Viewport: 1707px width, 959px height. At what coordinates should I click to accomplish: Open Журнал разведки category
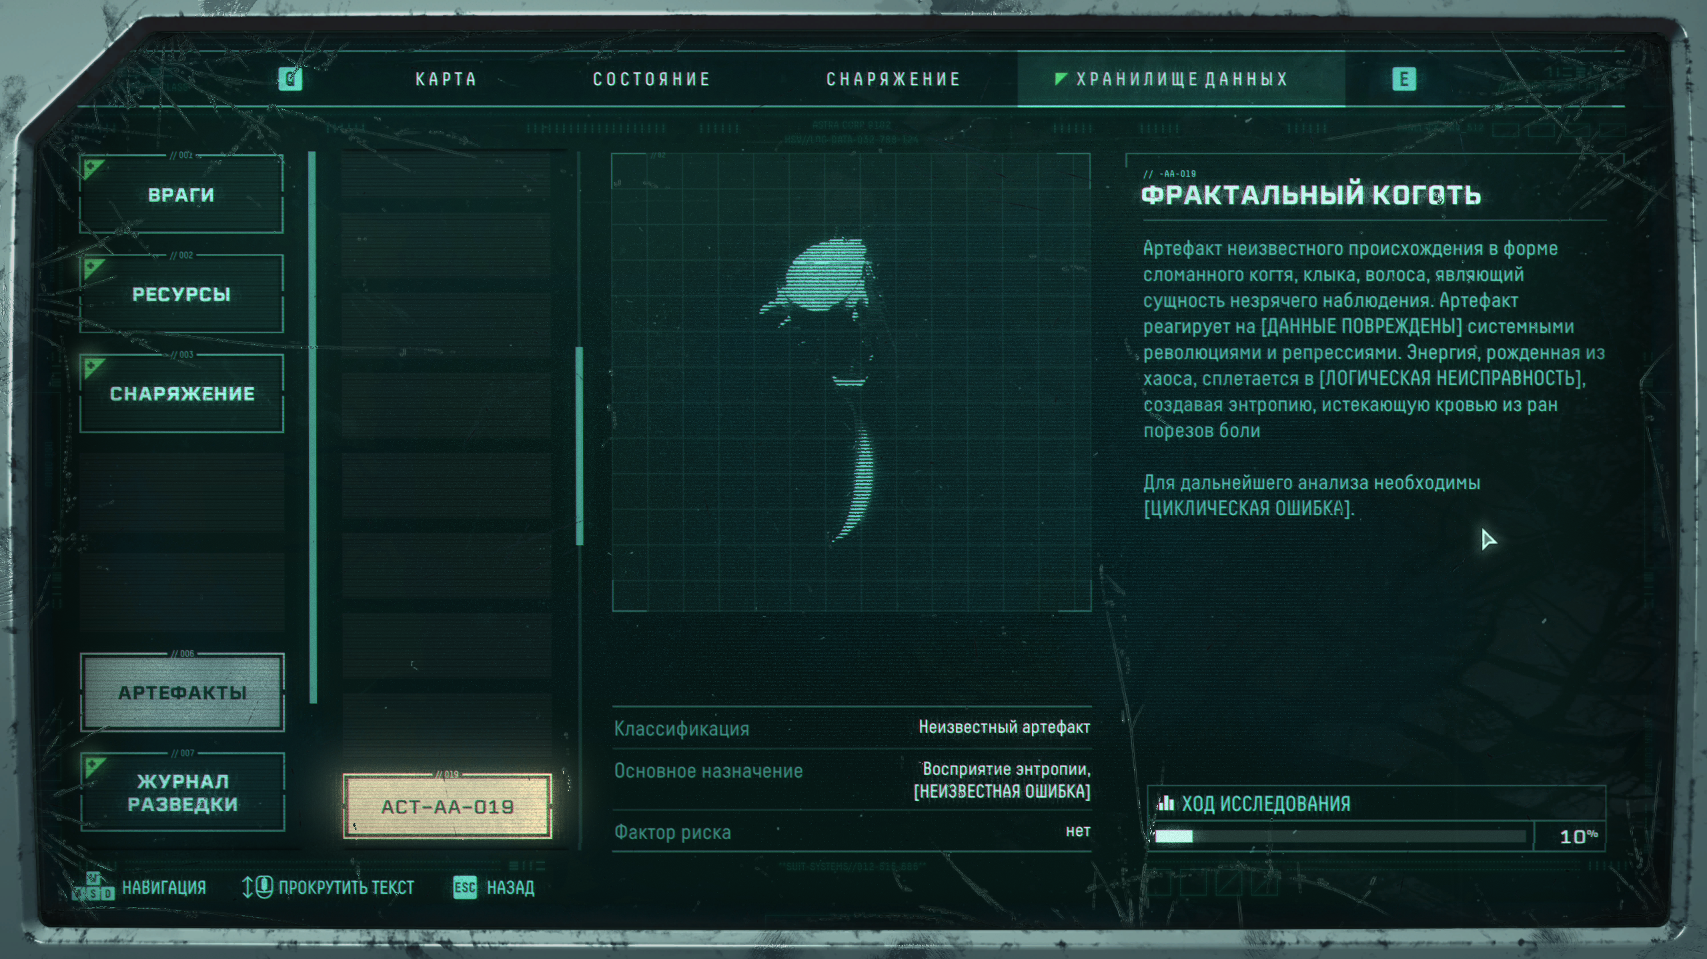(x=182, y=792)
